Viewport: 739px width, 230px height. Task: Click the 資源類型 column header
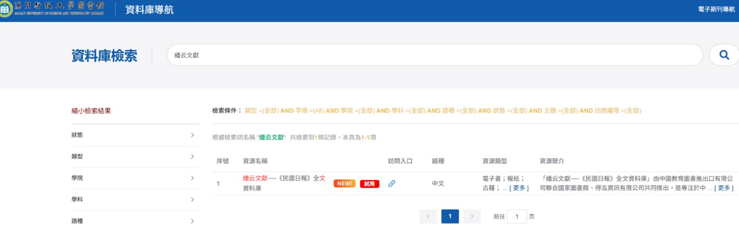click(494, 161)
